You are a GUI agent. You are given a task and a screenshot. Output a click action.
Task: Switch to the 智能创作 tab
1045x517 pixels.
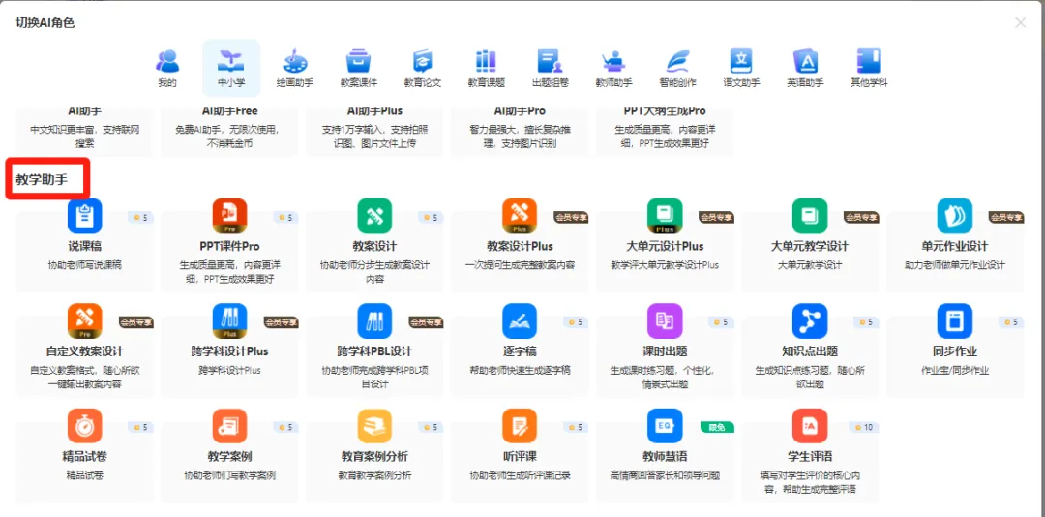[677, 69]
